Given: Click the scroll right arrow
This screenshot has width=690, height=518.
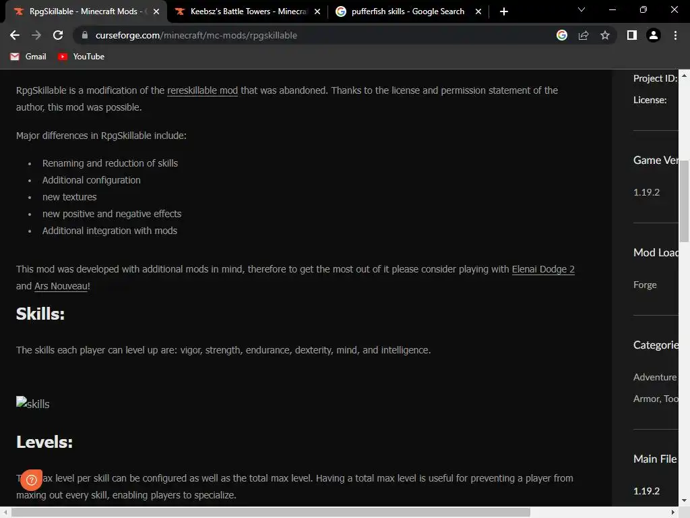Looking at the screenshot, I should [673, 513].
